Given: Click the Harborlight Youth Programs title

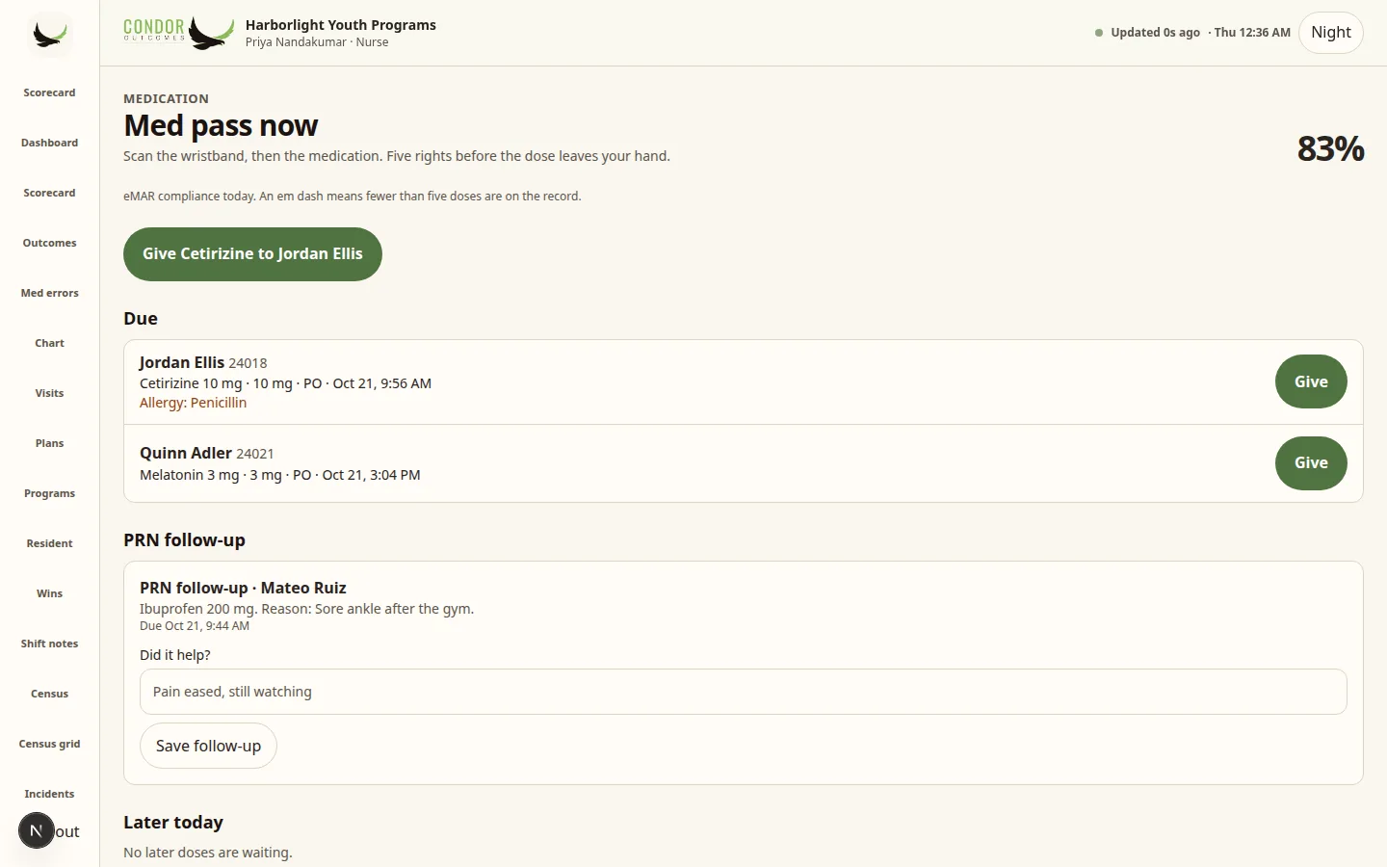Looking at the screenshot, I should [x=341, y=25].
